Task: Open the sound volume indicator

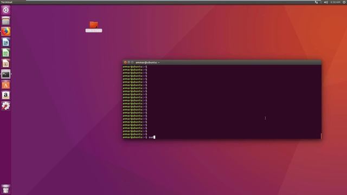Action: coord(326,2)
